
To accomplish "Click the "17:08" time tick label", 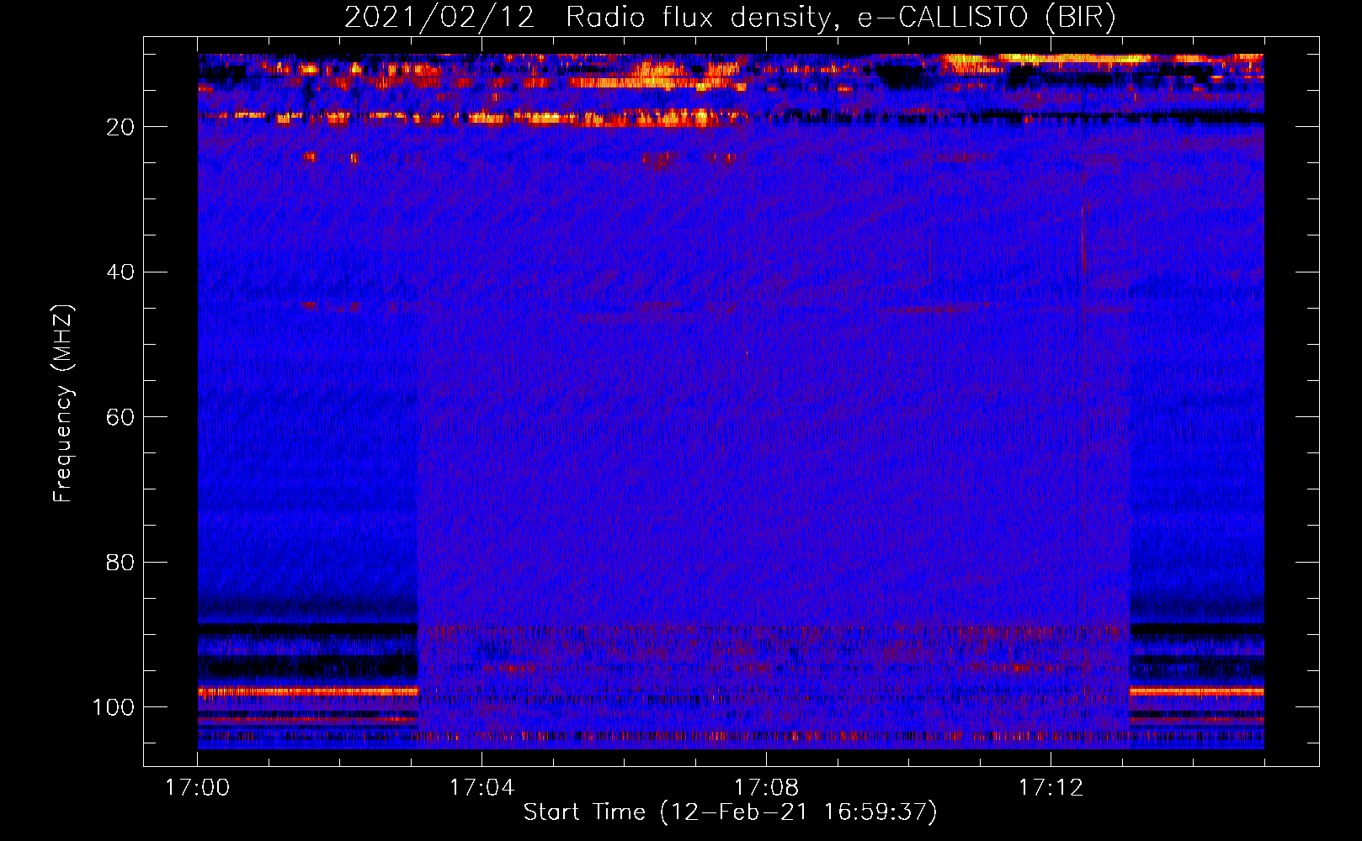I will click(766, 788).
